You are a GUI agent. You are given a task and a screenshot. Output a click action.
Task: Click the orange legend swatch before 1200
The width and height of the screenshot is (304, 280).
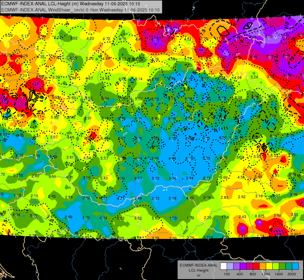(x=262, y=266)
